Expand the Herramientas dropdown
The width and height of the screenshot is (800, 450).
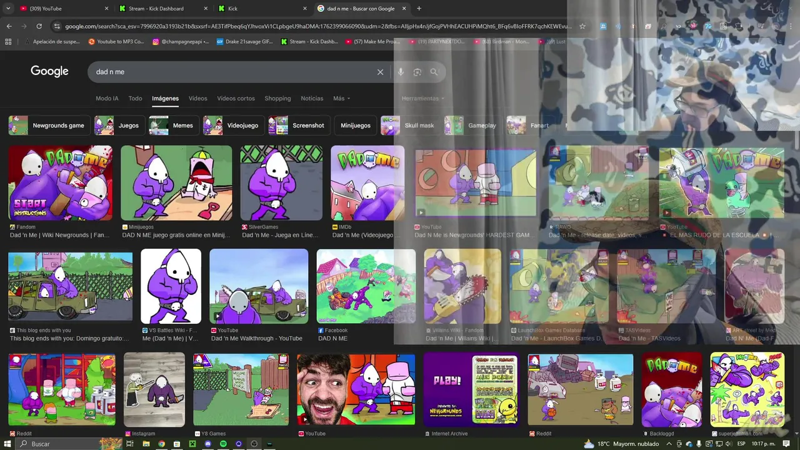[x=423, y=99]
